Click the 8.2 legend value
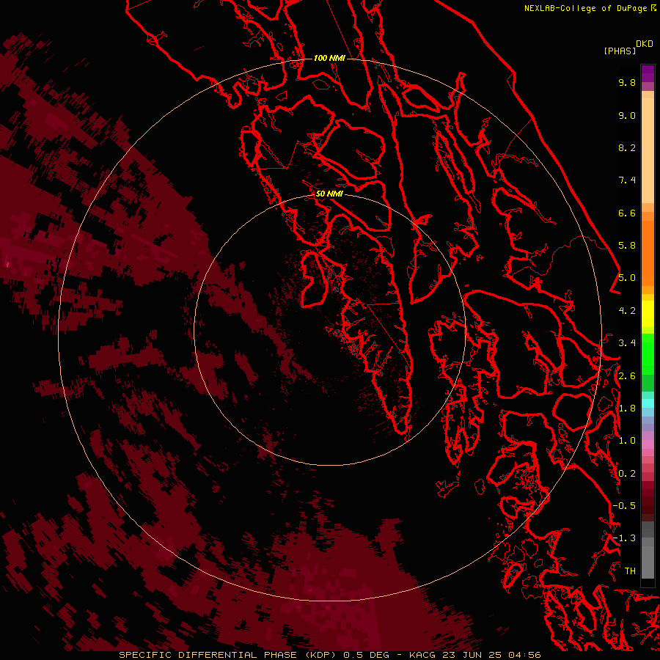This screenshot has width=660, height=660. pyautogui.click(x=627, y=147)
